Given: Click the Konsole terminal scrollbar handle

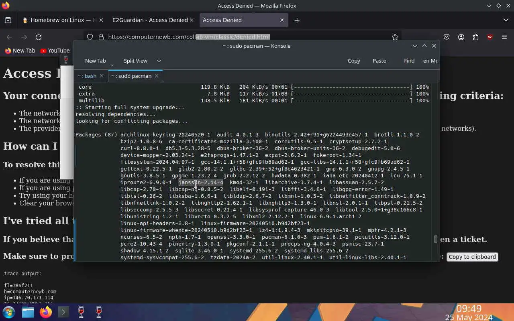Looking at the screenshot, I should point(436,239).
